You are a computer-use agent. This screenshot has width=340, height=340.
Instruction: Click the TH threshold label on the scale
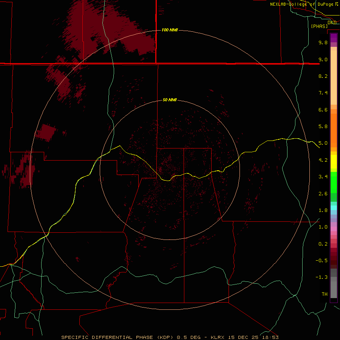coord(325,294)
